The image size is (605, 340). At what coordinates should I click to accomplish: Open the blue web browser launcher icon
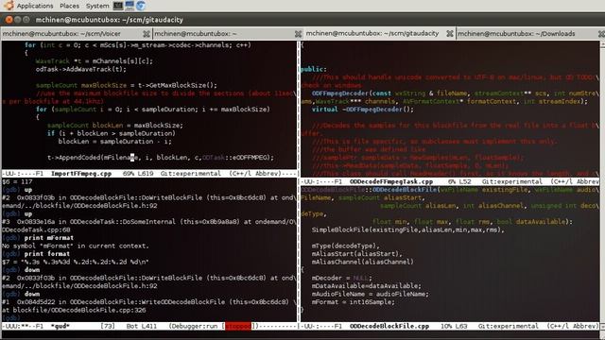141,6
